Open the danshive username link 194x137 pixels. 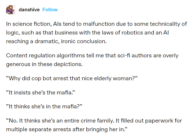pos(29,10)
